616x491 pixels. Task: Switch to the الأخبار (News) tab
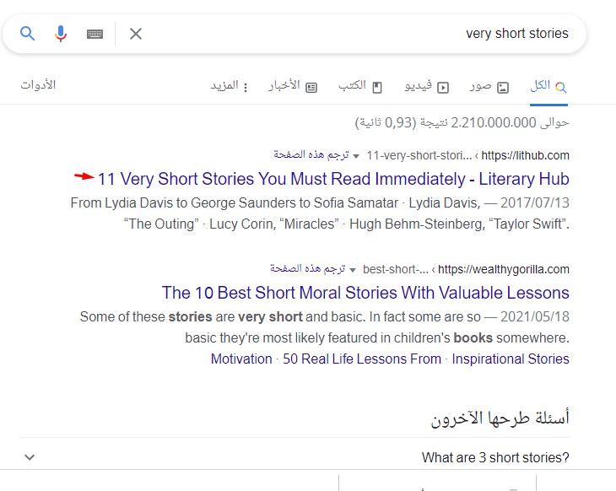[293, 86]
